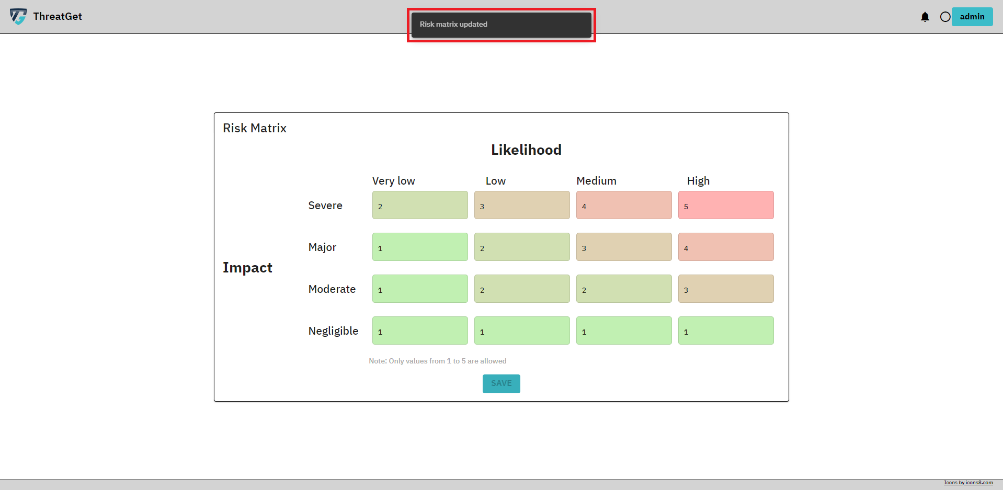Open the Icons by icons8.com link
This screenshot has width=1003, height=490.
click(968, 483)
